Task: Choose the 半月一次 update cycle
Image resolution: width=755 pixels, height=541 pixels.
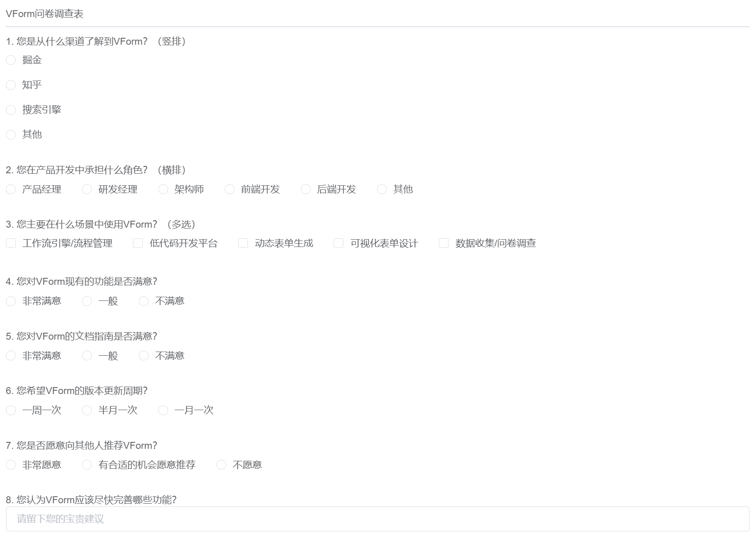Action: click(87, 411)
